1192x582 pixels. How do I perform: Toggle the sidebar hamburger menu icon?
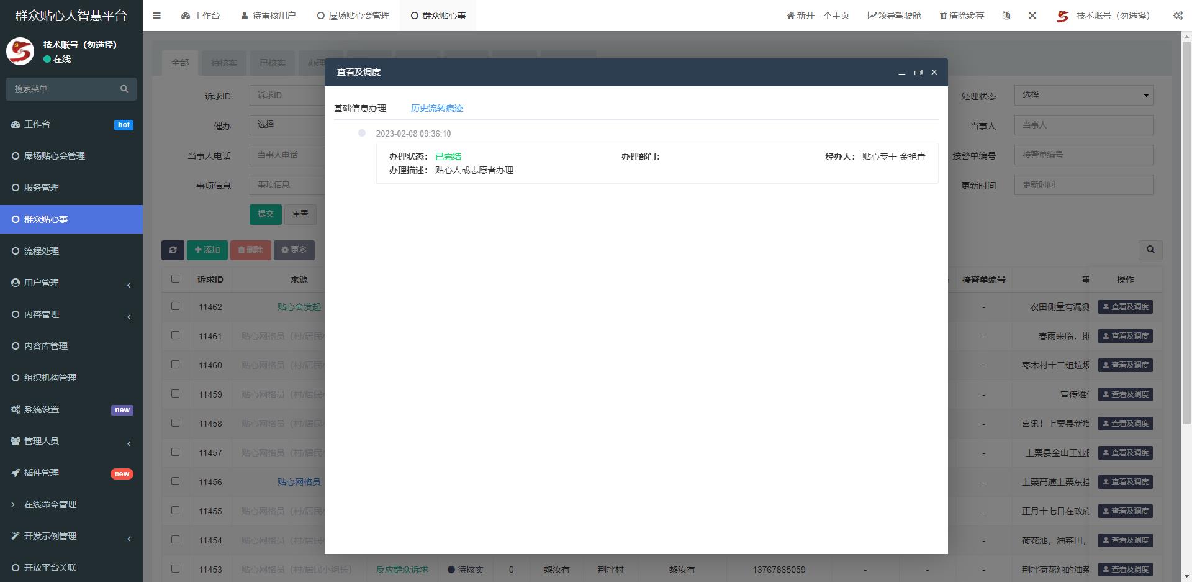[156, 16]
